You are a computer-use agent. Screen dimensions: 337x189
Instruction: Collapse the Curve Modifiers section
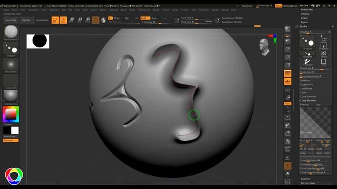(x=308, y=100)
